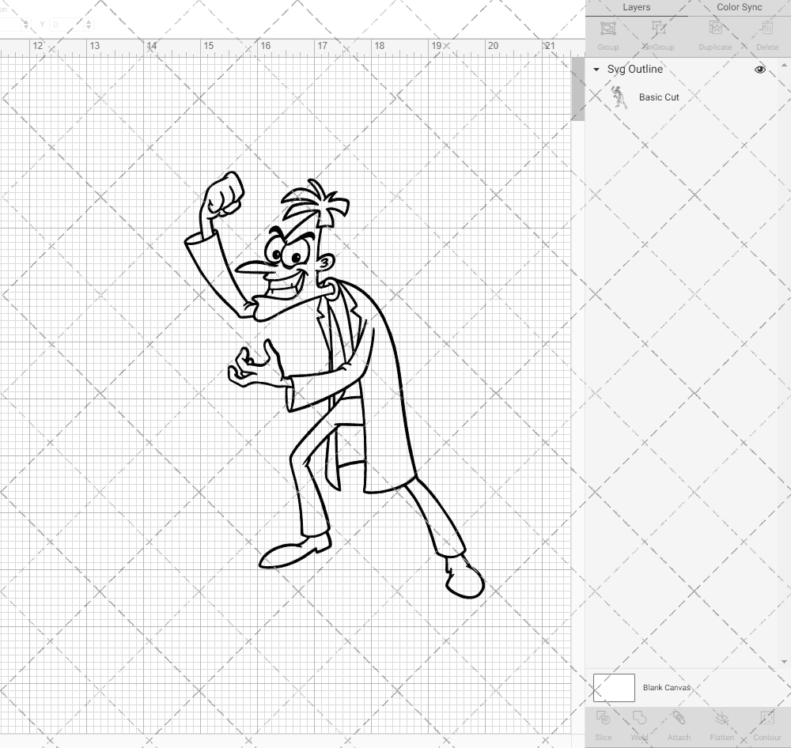Select the Slice tool

[603, 718]
